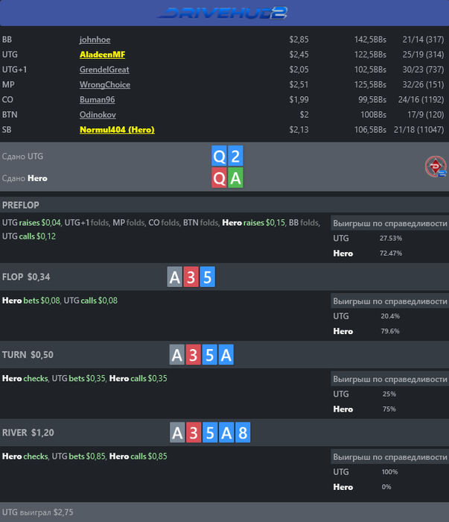
Task: Click 'Сдано UTG' label
Action: click(22, 156)
